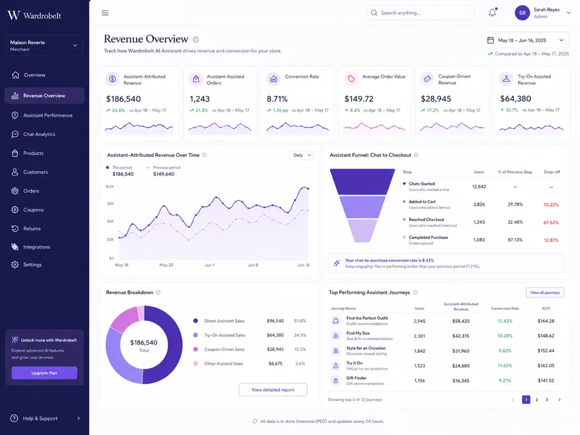This screenshot has height=435, width=580.
Task: Click the Gift Finder journey icon
Action: point(335,380)
